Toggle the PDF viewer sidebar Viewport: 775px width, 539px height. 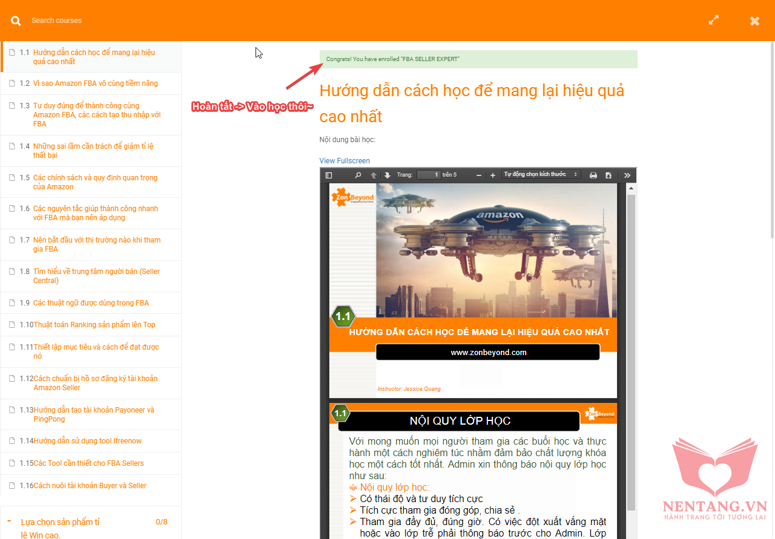pos(329,175)
